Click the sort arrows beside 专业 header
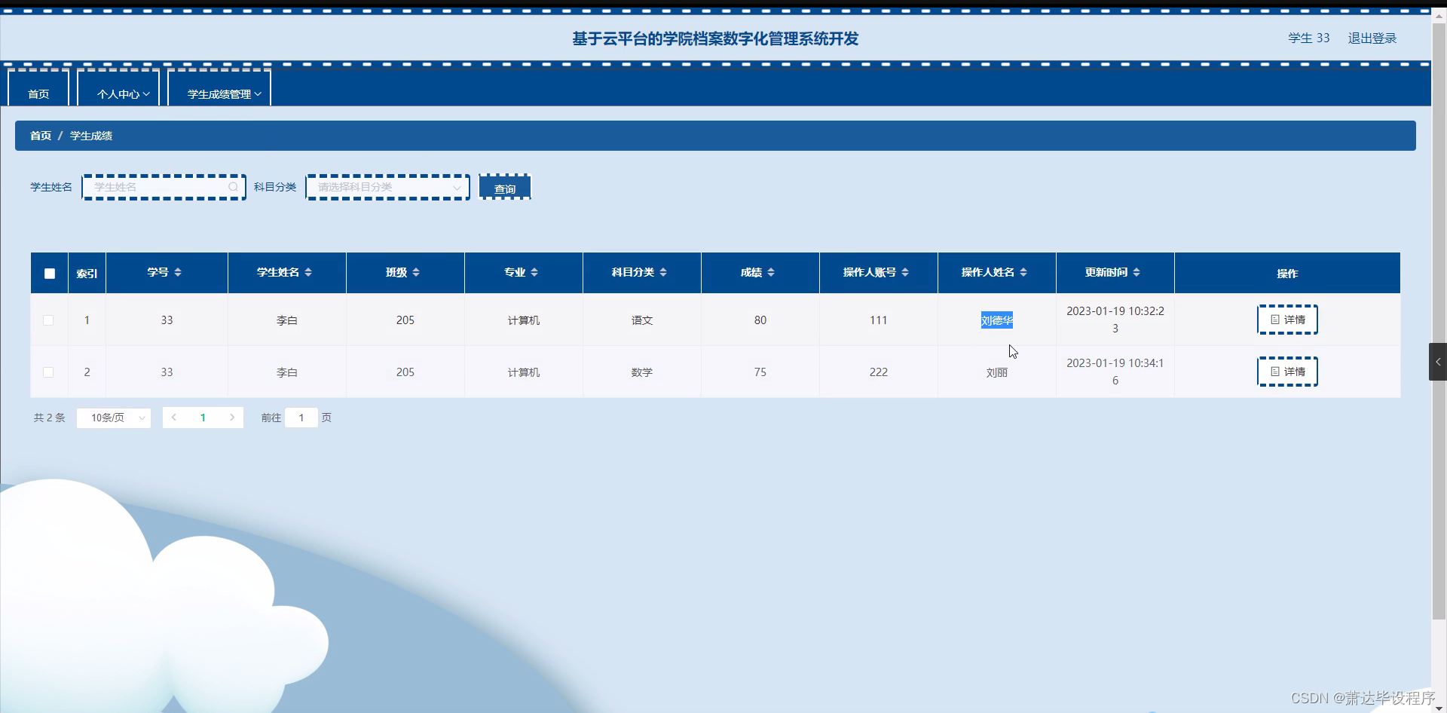This screenshot has height=713, width=1447. pyautogui.click(x=534, y=272)
